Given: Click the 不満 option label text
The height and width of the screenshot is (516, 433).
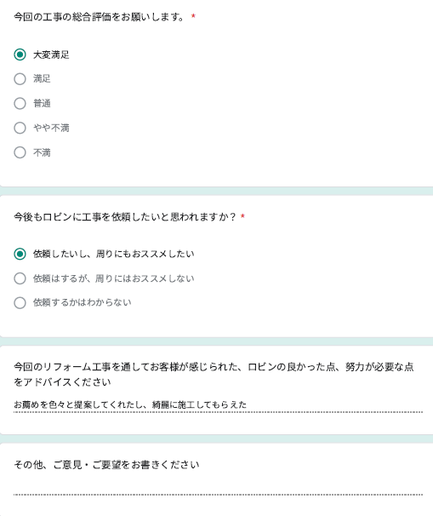Looking at the screenshot, I should [x=42, y=152].
